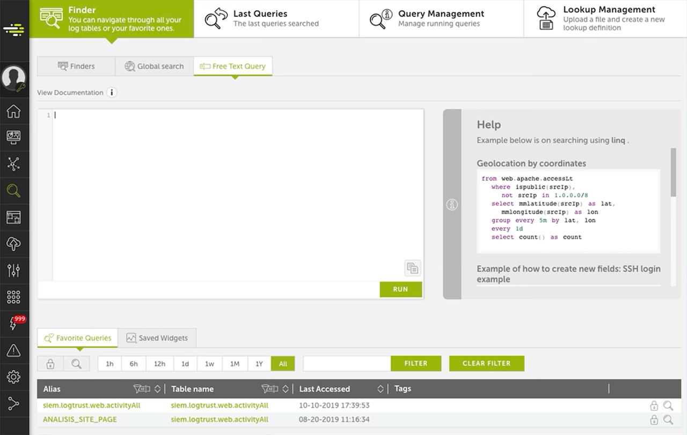
Task: Open the Data upload cloud icon
Action: 14,244
